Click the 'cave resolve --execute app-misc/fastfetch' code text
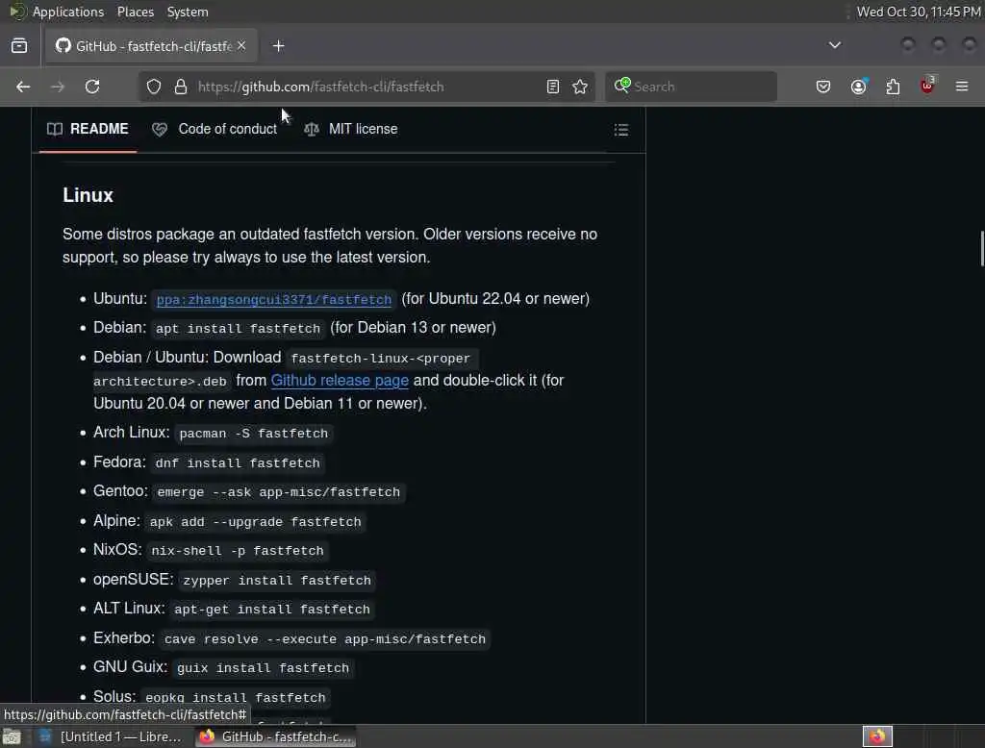985x748 pixels. tap(325, 639)
